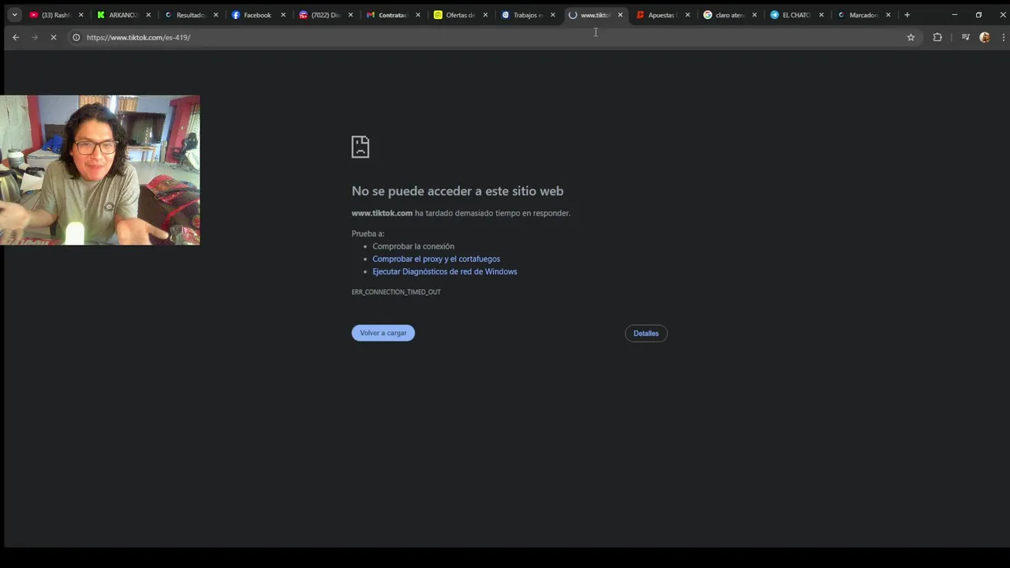Click the ERR_CONNECTION_TIMED_OUT error code
This screenshot has height=568, width=1010.
pos(396,292)
